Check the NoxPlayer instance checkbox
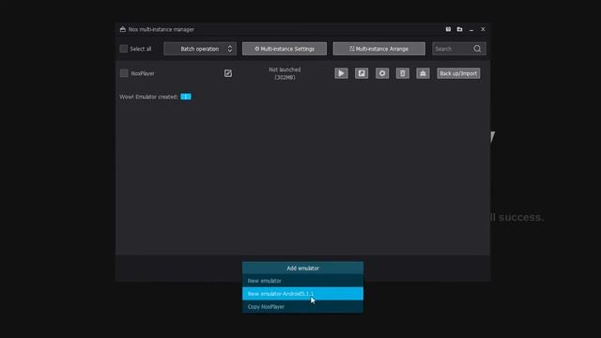 pyautogui.click(x=124, y=73)
